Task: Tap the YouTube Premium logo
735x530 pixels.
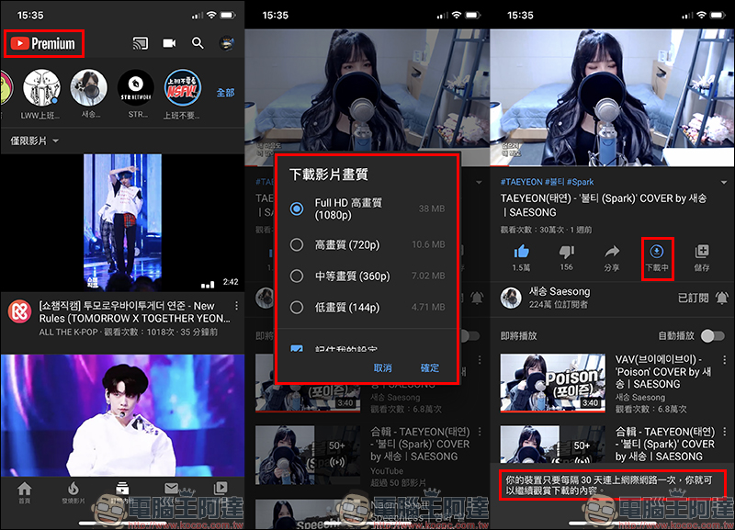Action: point(43,43)
